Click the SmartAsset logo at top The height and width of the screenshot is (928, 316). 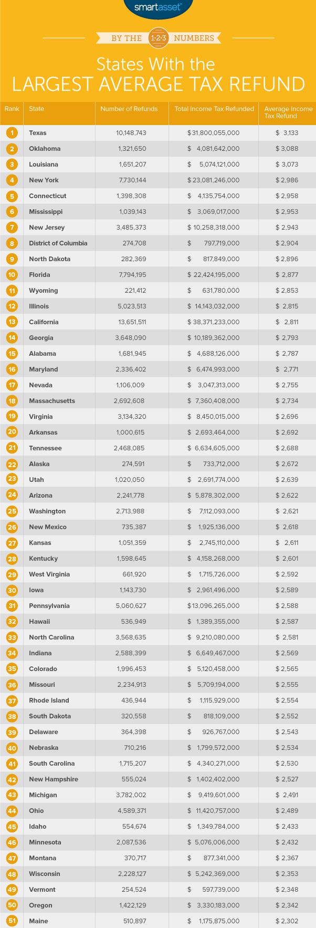158,7
